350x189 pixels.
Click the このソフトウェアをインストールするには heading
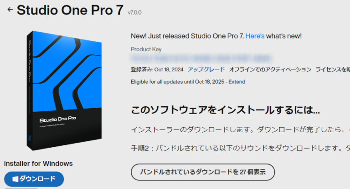pyautogui.click(x=225, y=110)
